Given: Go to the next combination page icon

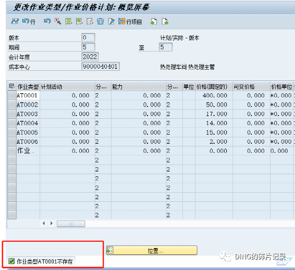Looking at the screenshot, I should pyautogui.click(x=165, y=21).
